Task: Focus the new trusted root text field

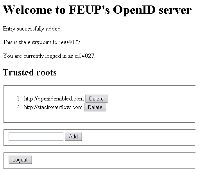Action: pyautogui.click(x=36, y=136)
